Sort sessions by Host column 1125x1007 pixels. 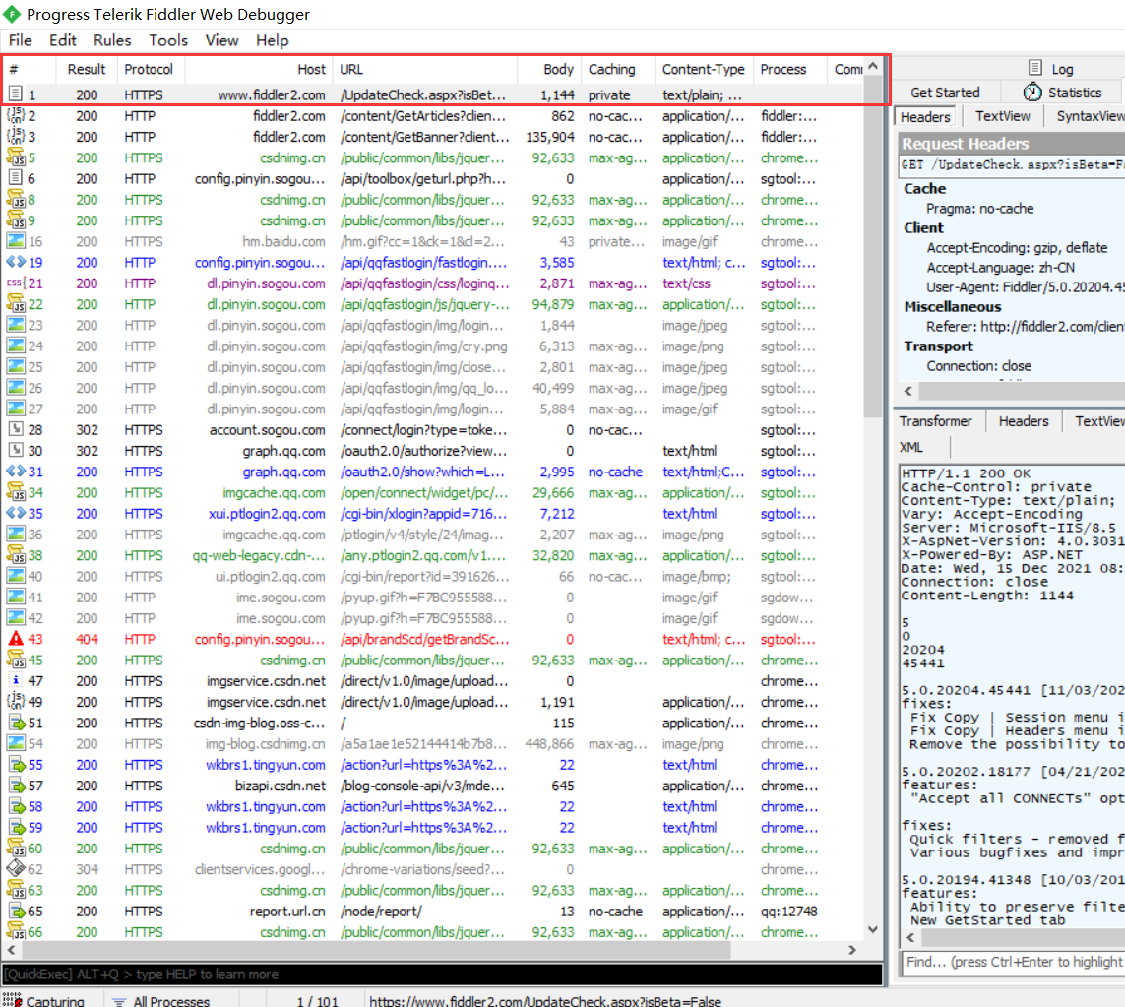[258, 69]
